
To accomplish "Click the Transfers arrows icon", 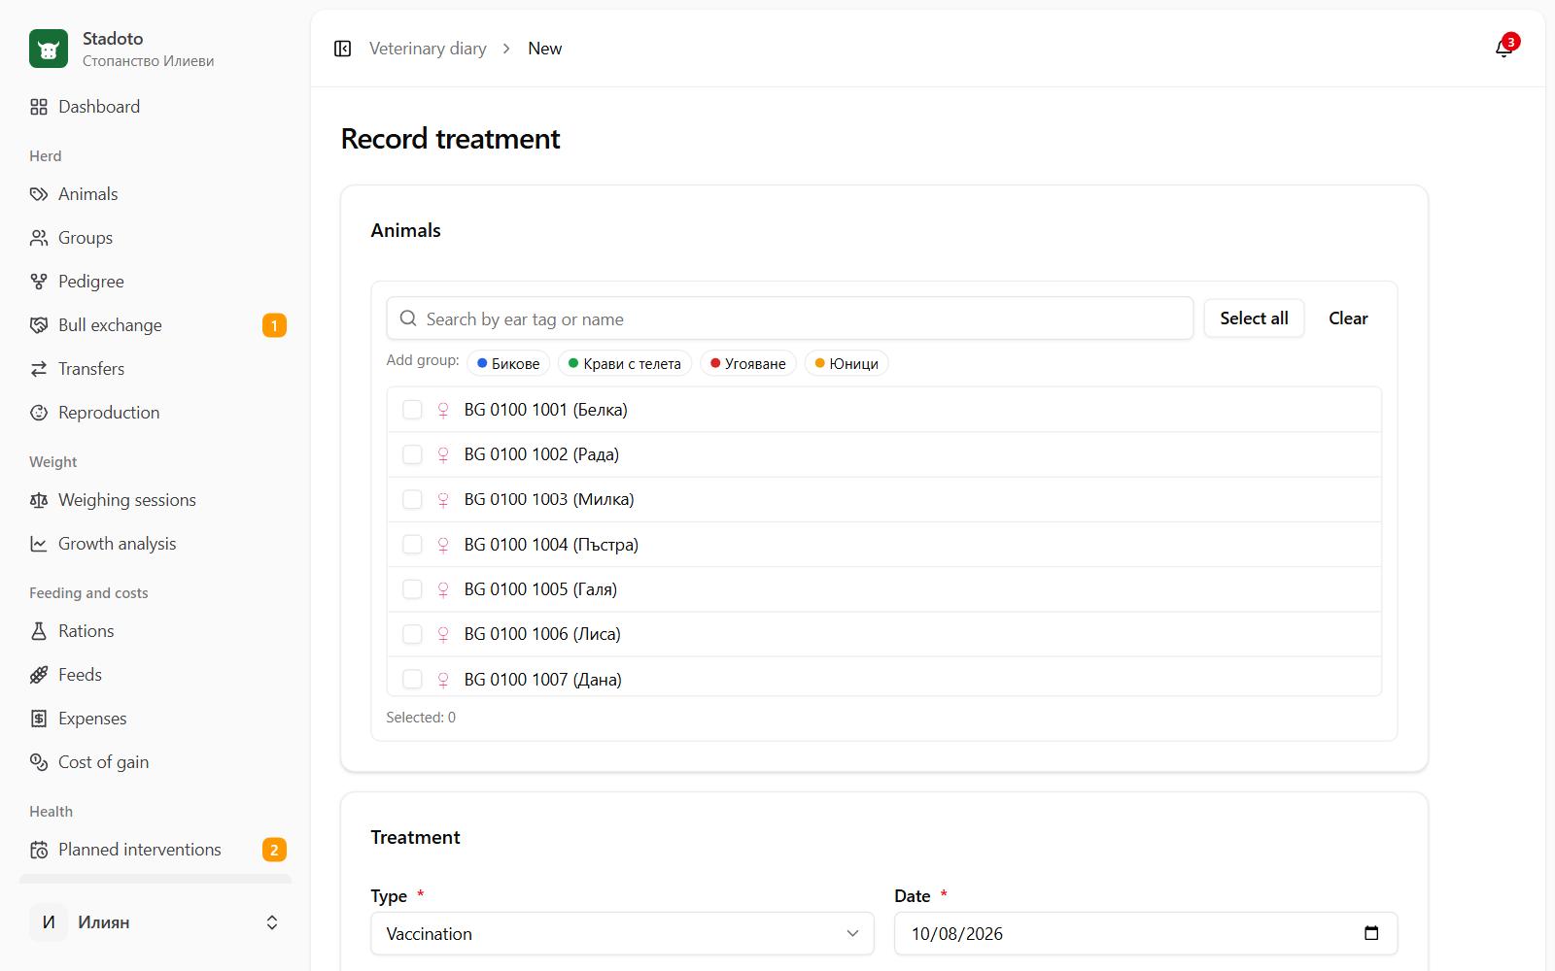I will (39, 369).
